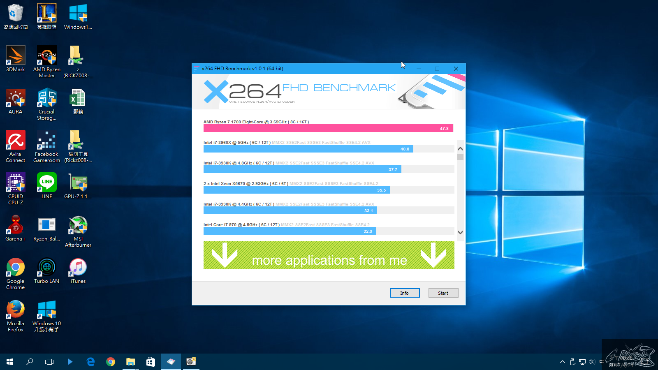Image resolution: width=658 pixels, height=370 pixels.
Task: Open the Windows1... desktop shortcut
Action: (78, 16)
